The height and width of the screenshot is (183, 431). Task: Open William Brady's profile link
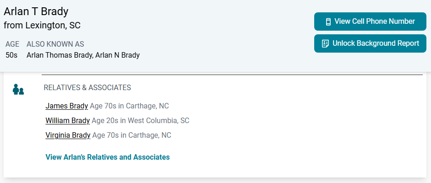pyautogui.click(x=67, y=121)
